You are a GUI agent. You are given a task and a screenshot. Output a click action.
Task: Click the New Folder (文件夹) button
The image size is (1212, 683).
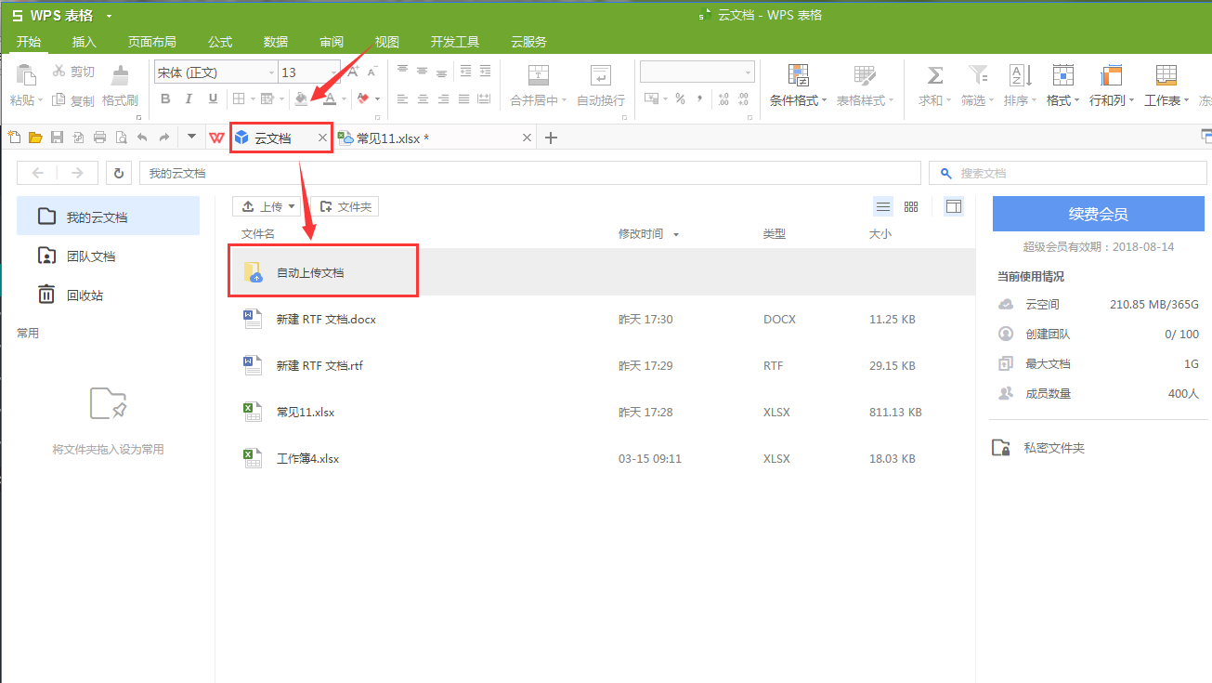pyautogui.click(x=345, y=207)
